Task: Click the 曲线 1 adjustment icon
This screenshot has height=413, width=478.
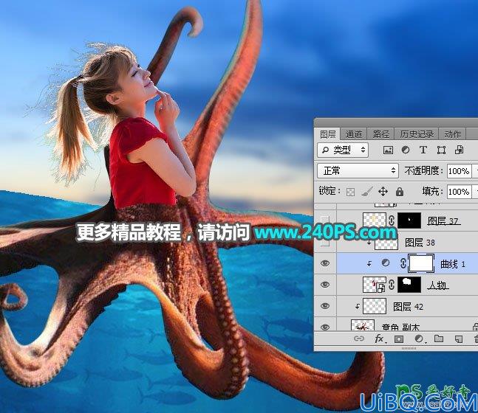Action: (x=386, y=263)
